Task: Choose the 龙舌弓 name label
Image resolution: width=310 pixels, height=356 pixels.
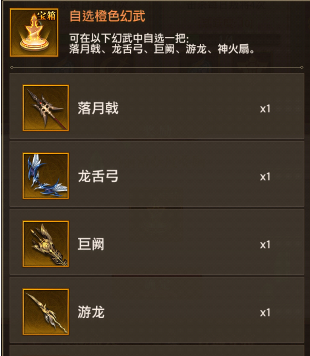Action: coord(98,176)
